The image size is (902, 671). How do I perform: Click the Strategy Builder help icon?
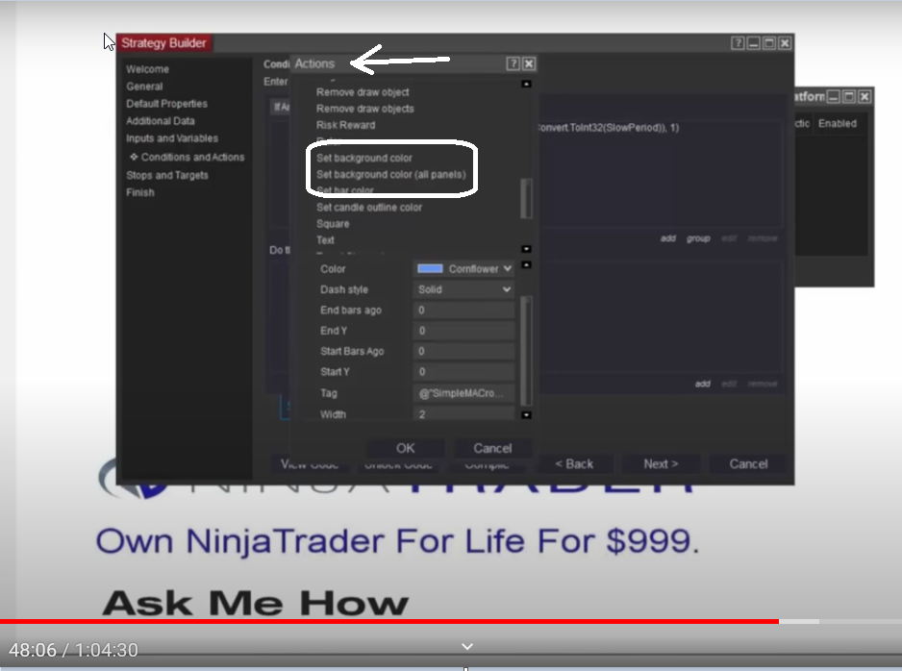click(x=738, y=43)
